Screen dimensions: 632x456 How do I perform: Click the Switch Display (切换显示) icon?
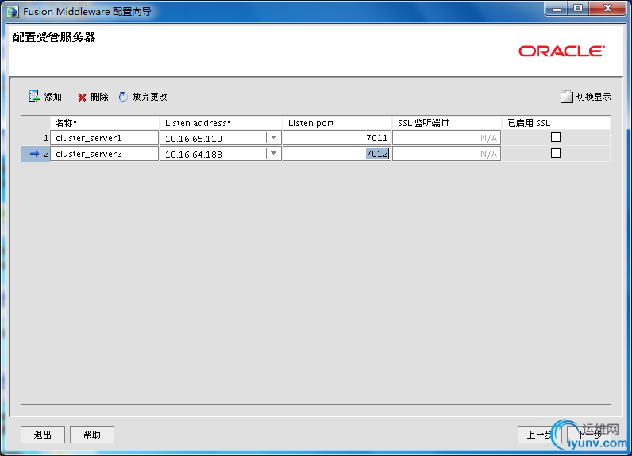pyautogui.click(x=566, y=97)
